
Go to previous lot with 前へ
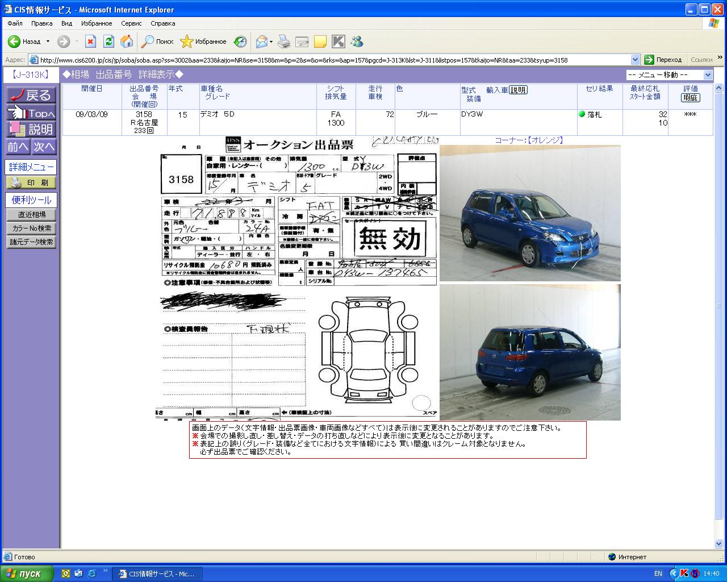(18, 147)
